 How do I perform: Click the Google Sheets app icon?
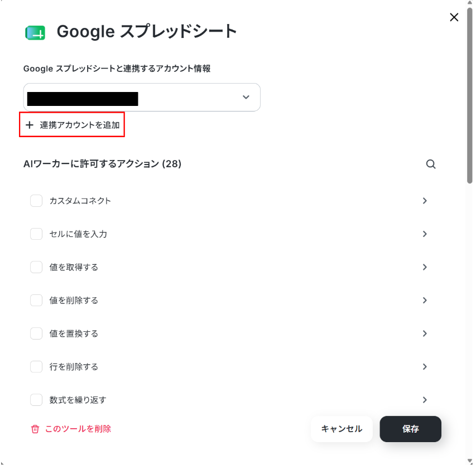coord(35,33)
